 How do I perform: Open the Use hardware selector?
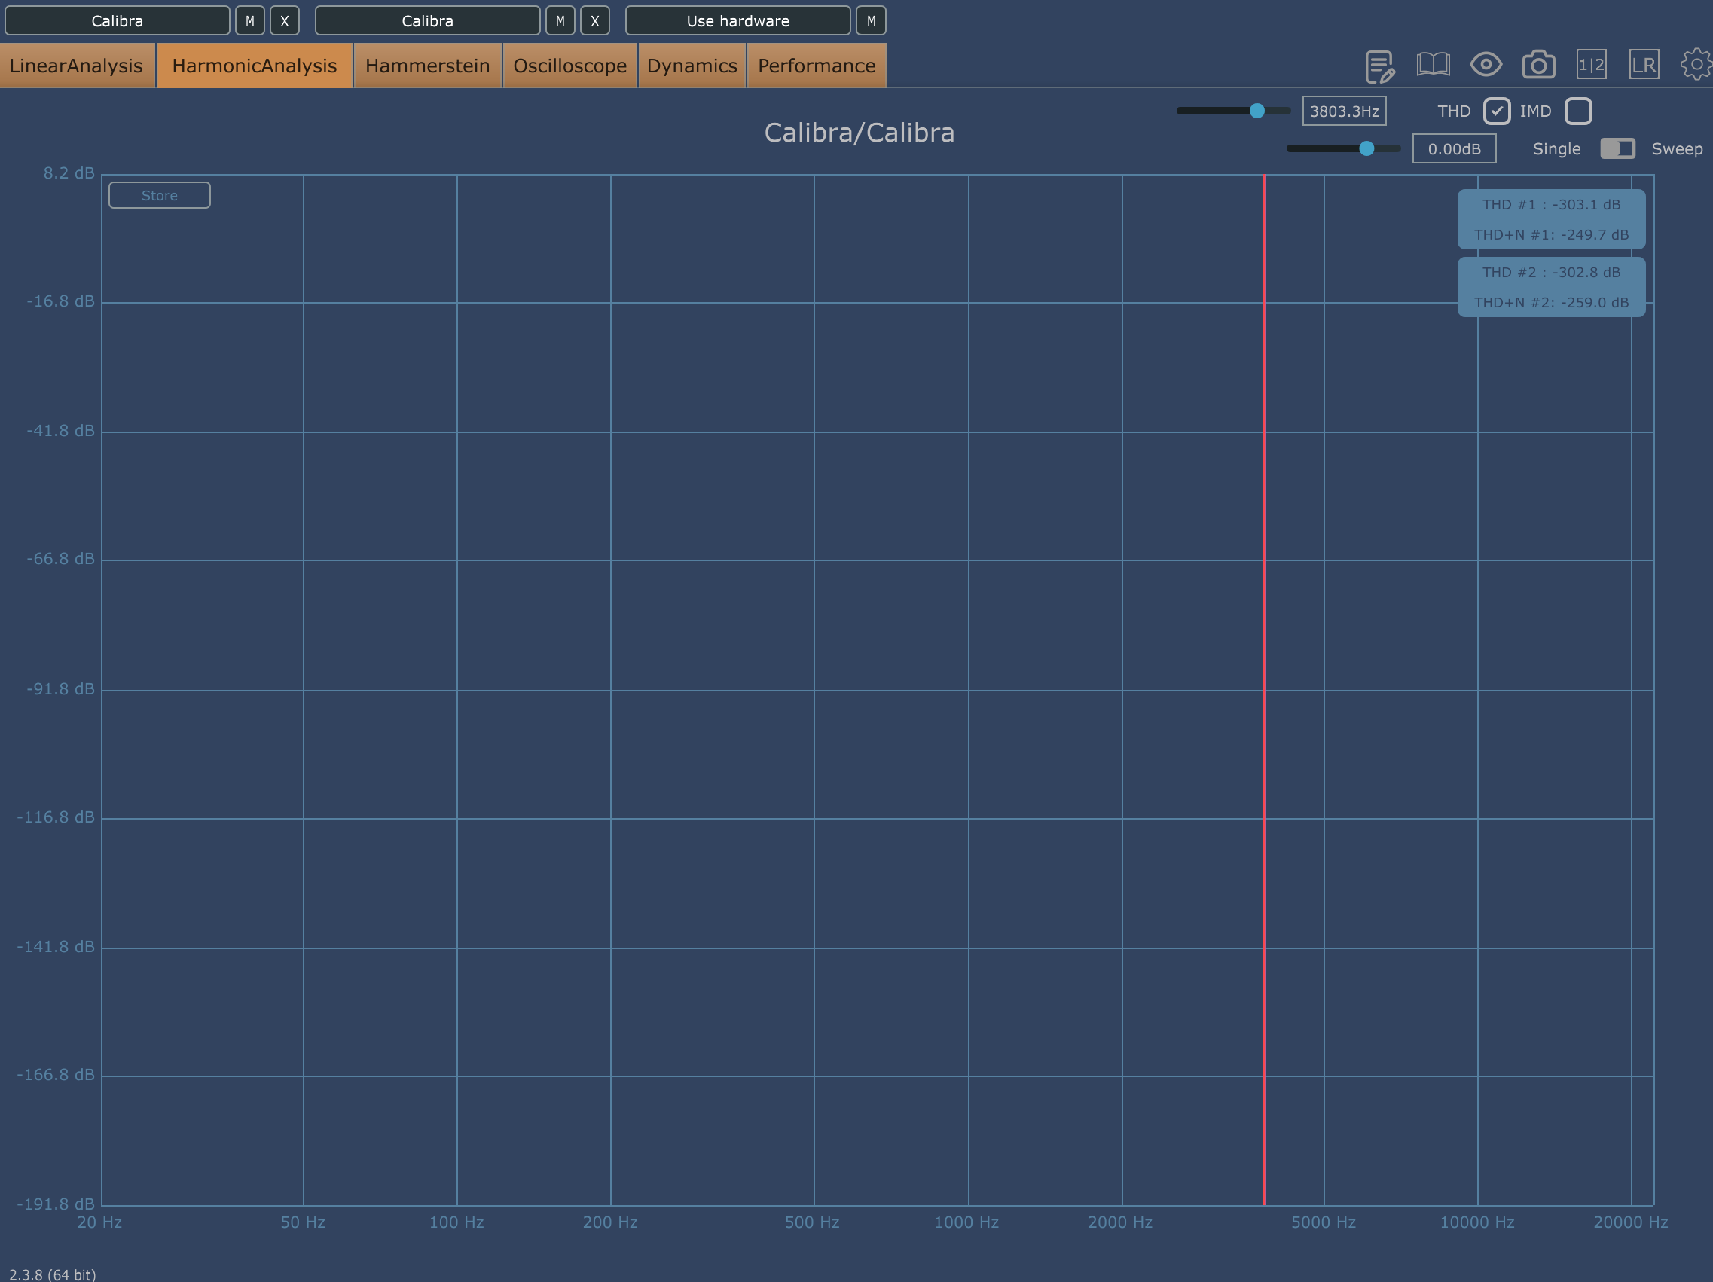(738, 21)
